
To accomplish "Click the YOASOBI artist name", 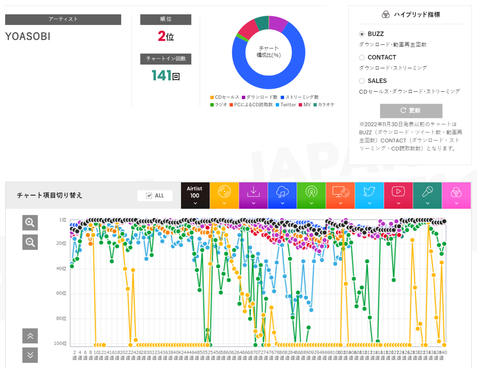I will 28,36.
